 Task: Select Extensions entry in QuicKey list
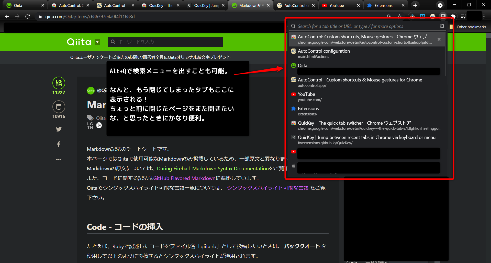click(x=367, y=111)
